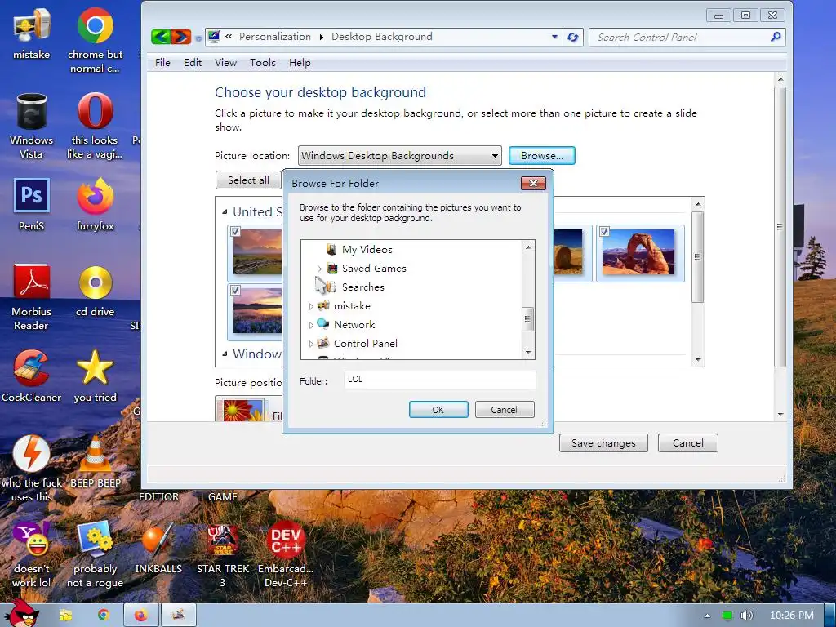Open the 'mistake' computer desktop icon
Screen dimensions: 836x627
(x=32, y=33)
